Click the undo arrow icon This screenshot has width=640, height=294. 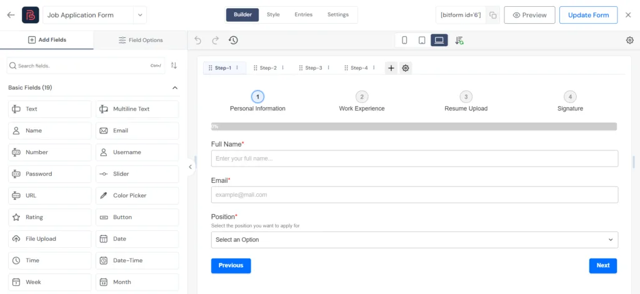click(x=198, y=40)
